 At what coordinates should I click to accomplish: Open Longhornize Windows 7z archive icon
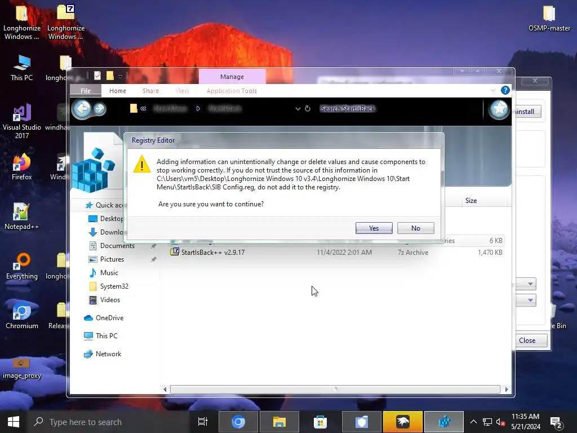point(66,22)
